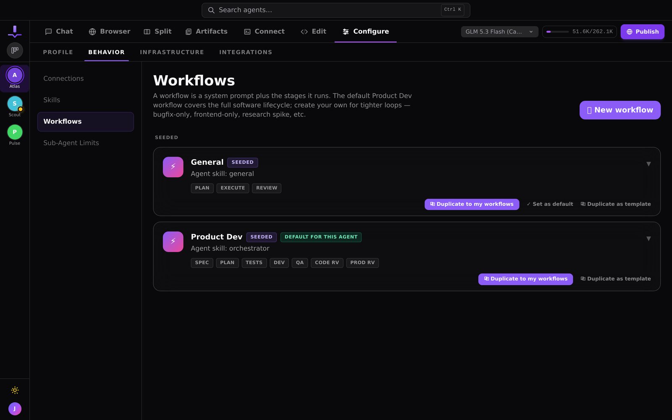This screenshot has height=420, width=672.
Task: Open the Connect tab
Action: pyautogui.click(x=265, y=31)
